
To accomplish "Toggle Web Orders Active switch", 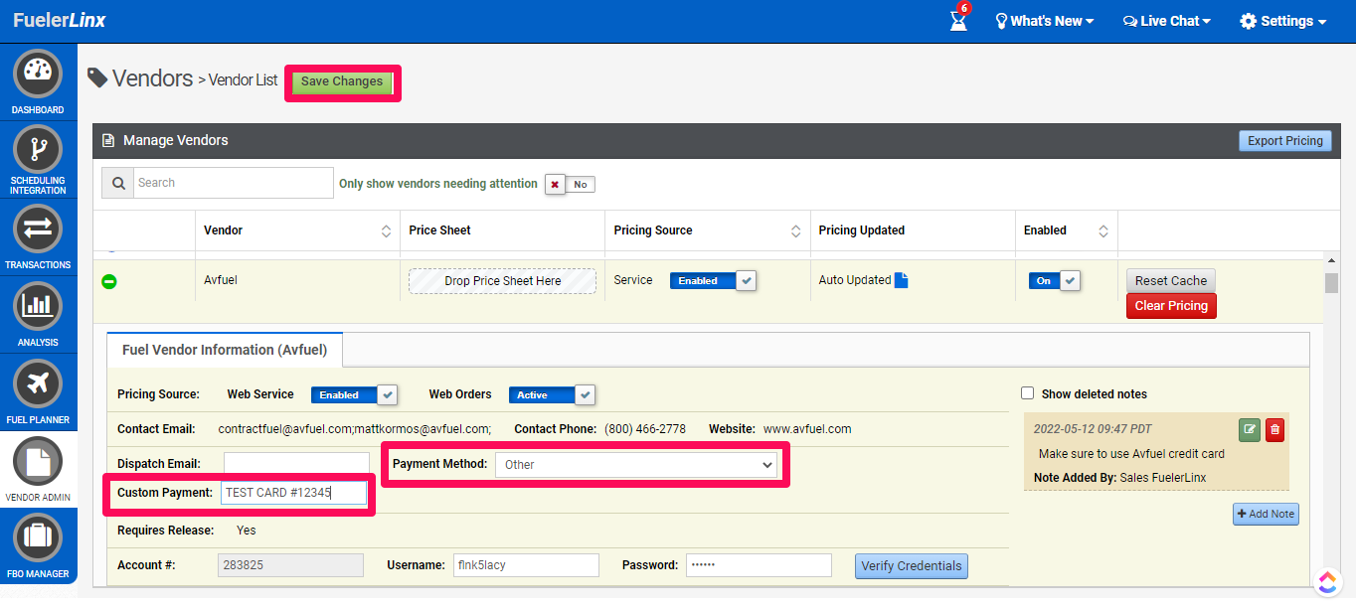I will pyautogui.click(x=552, y=394).
